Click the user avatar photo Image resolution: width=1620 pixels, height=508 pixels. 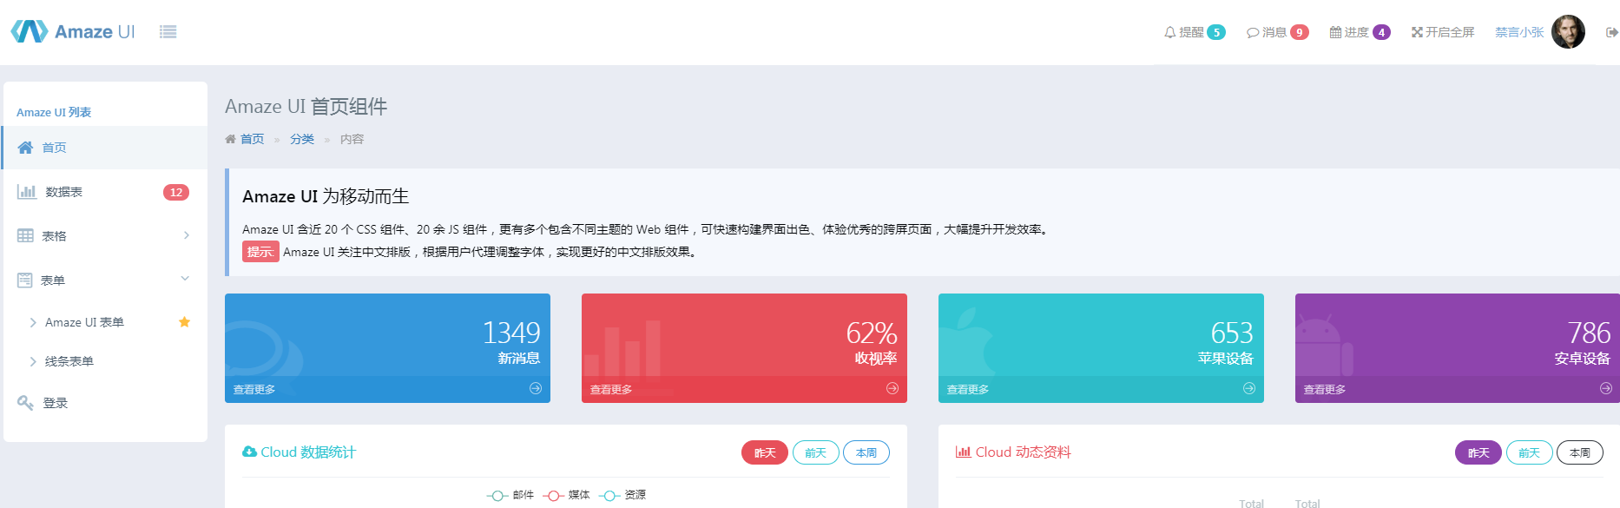(1568, 32)
